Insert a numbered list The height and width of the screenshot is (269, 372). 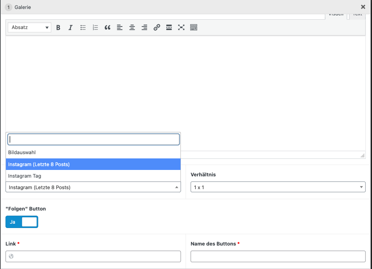click(x=95, y=27)
